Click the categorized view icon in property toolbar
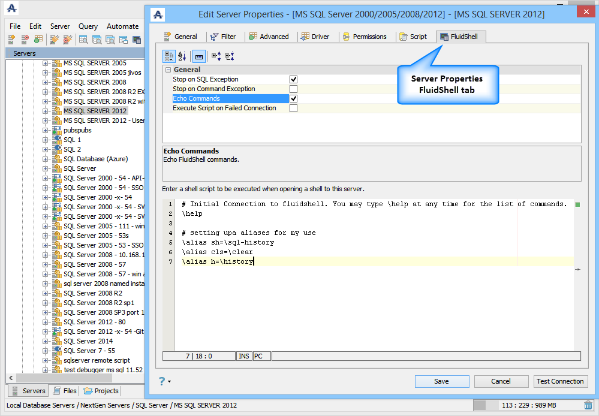The width and height of the screenshot is (599, 416). 169,56
